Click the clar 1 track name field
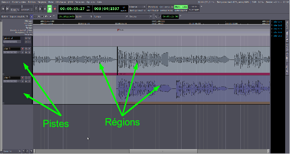 click(x=12, y=49)
